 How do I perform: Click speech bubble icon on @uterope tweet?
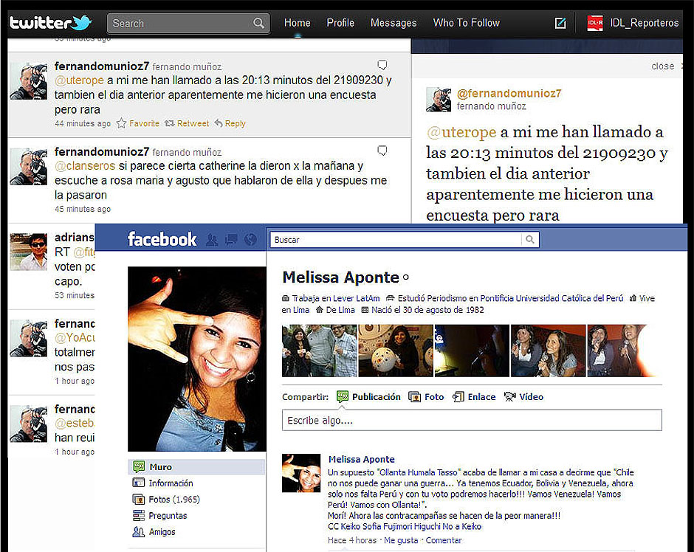(382, 65)
